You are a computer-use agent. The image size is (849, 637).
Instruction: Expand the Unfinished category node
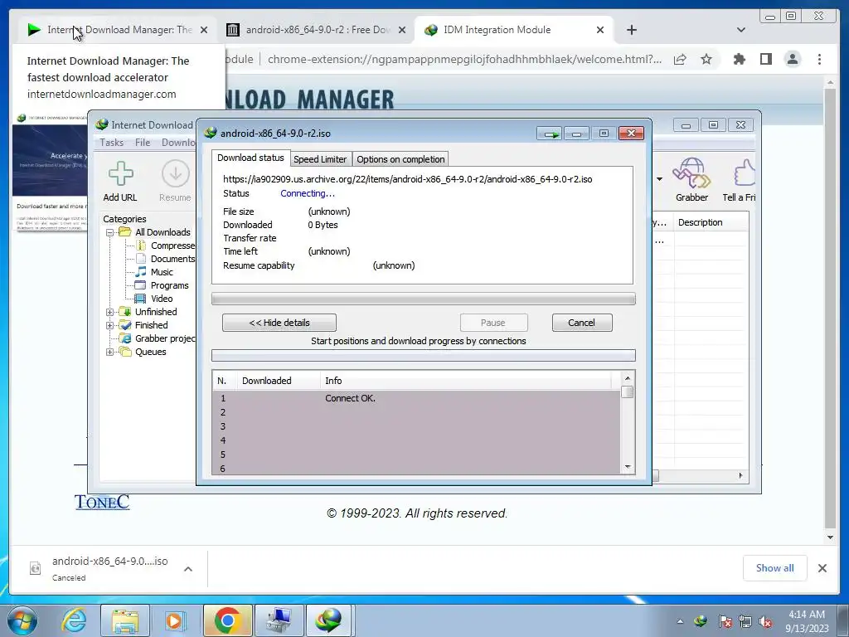point(110,312)
